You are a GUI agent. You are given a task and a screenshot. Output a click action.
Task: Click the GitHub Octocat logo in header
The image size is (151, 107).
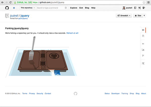pyautogui.click(x=7, y=8)
